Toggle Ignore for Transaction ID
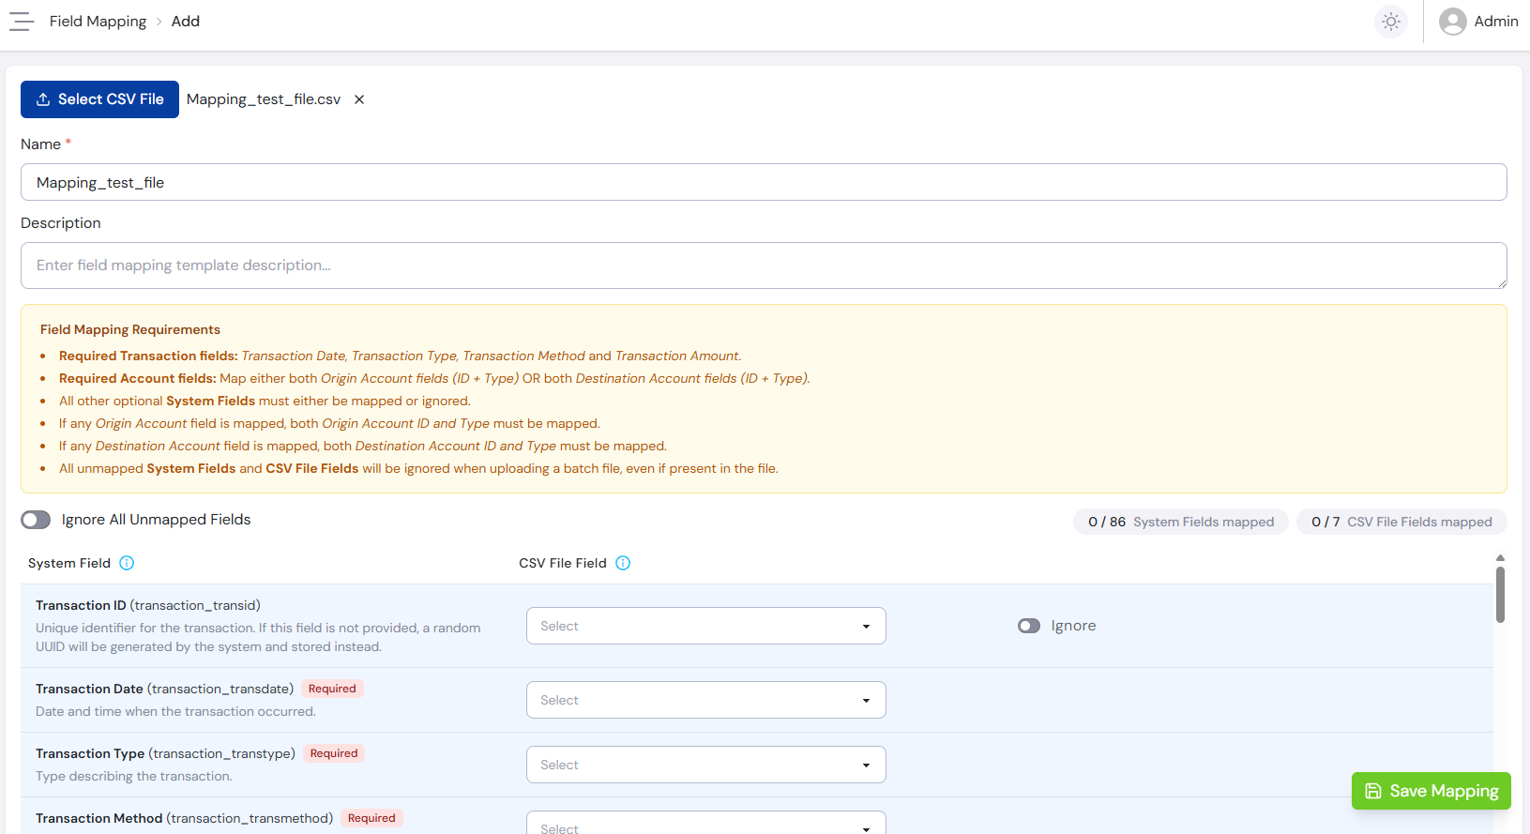The width and height of the screenshot is (1530, 834). [1029, 626]
